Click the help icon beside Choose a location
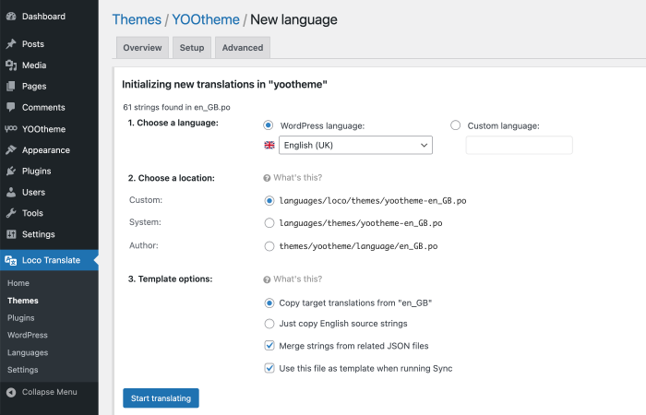This screenshot has width=646, height=415. [x=267, y=178]
